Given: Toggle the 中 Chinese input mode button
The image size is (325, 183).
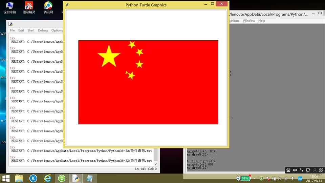Looking at the screenshot, I should pyautogui.click(x=295, y=170).
